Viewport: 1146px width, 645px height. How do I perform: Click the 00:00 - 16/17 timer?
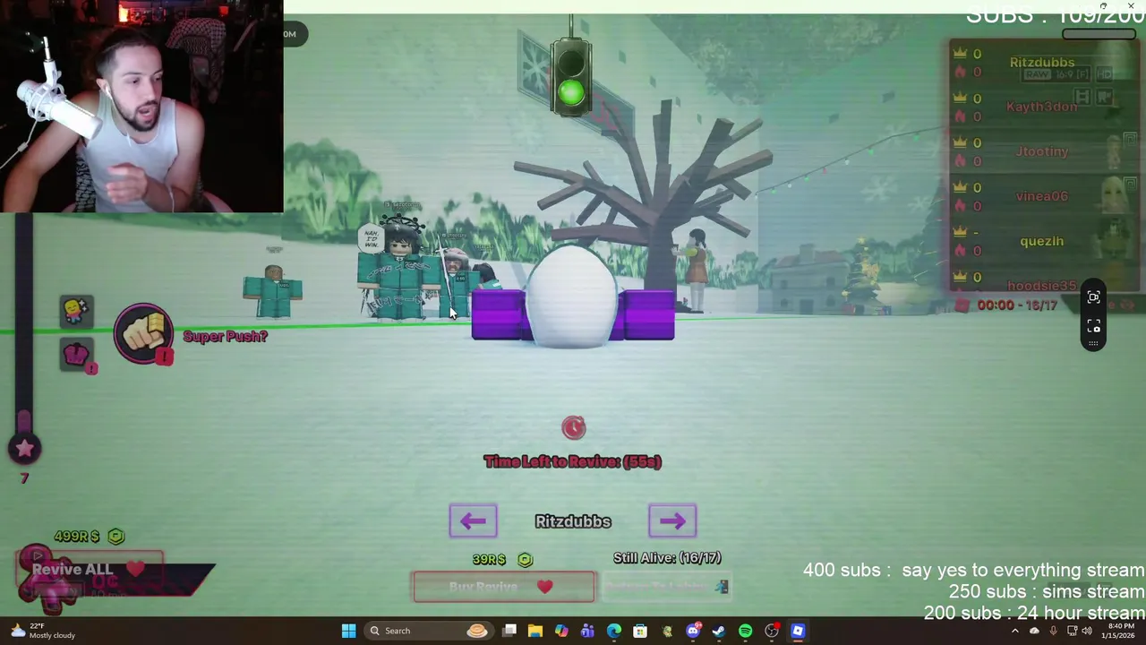click(x=1017, y=305)
